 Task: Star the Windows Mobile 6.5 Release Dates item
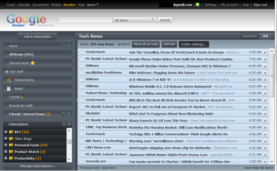point(81,86)
